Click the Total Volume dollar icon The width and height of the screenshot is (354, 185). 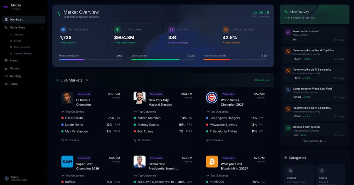click(117, 30)
